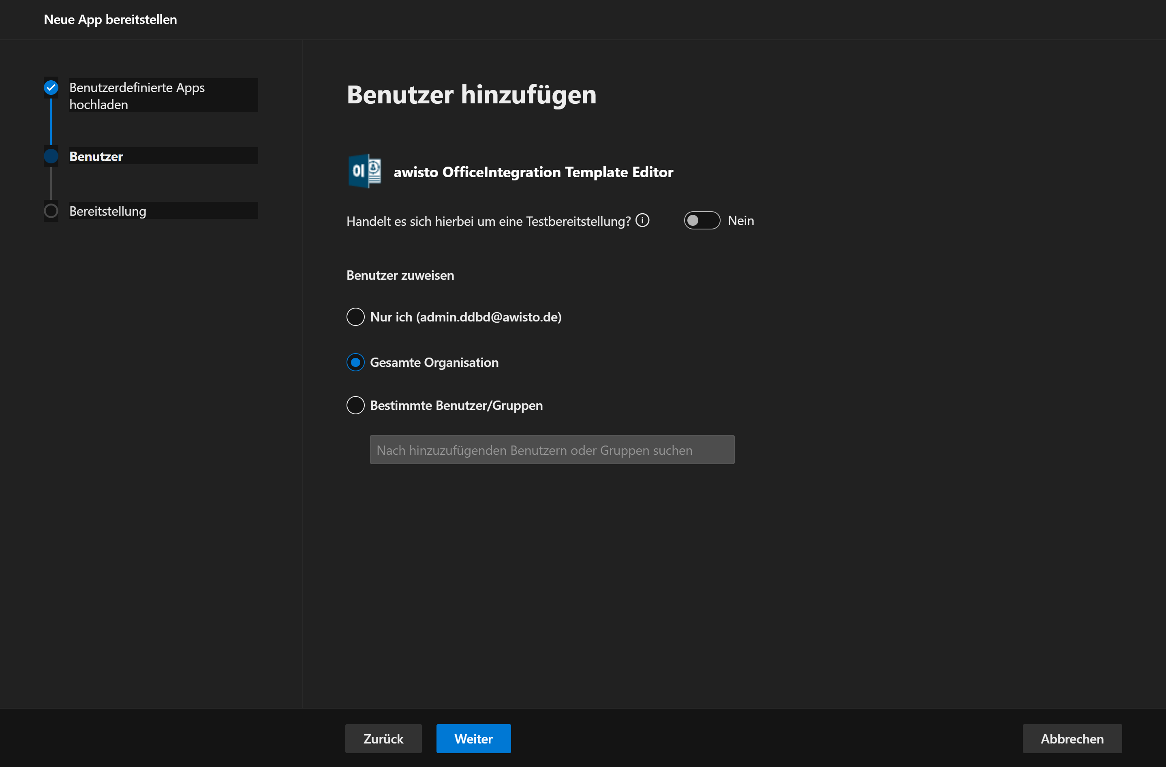Click the Nein toggle label

[x=741, y=221]
